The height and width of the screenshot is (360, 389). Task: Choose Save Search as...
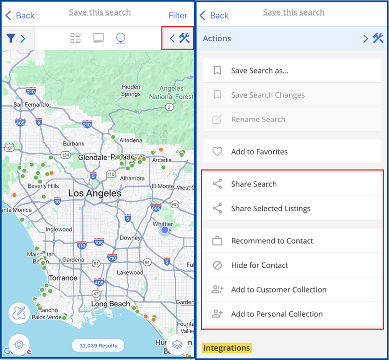[x=292, y=70]
